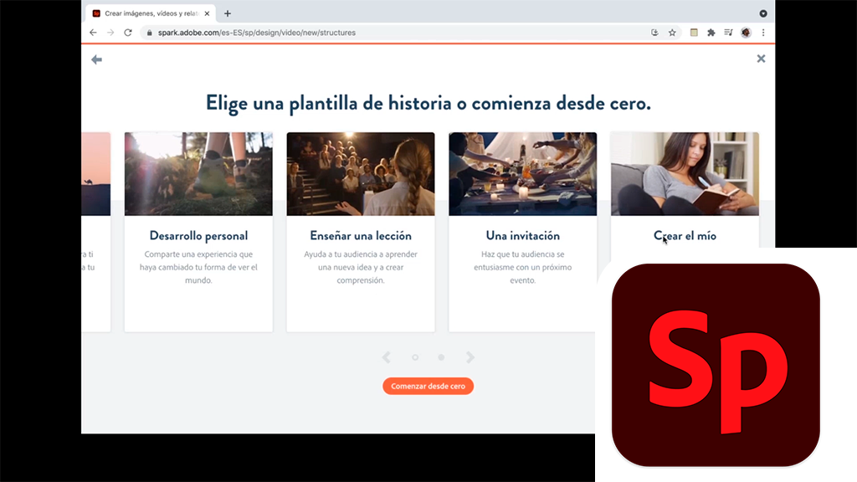The width and height of the screenshot is (857, 482).
Task: Choose the Desarrollo personal template
Action: (198, 236)
